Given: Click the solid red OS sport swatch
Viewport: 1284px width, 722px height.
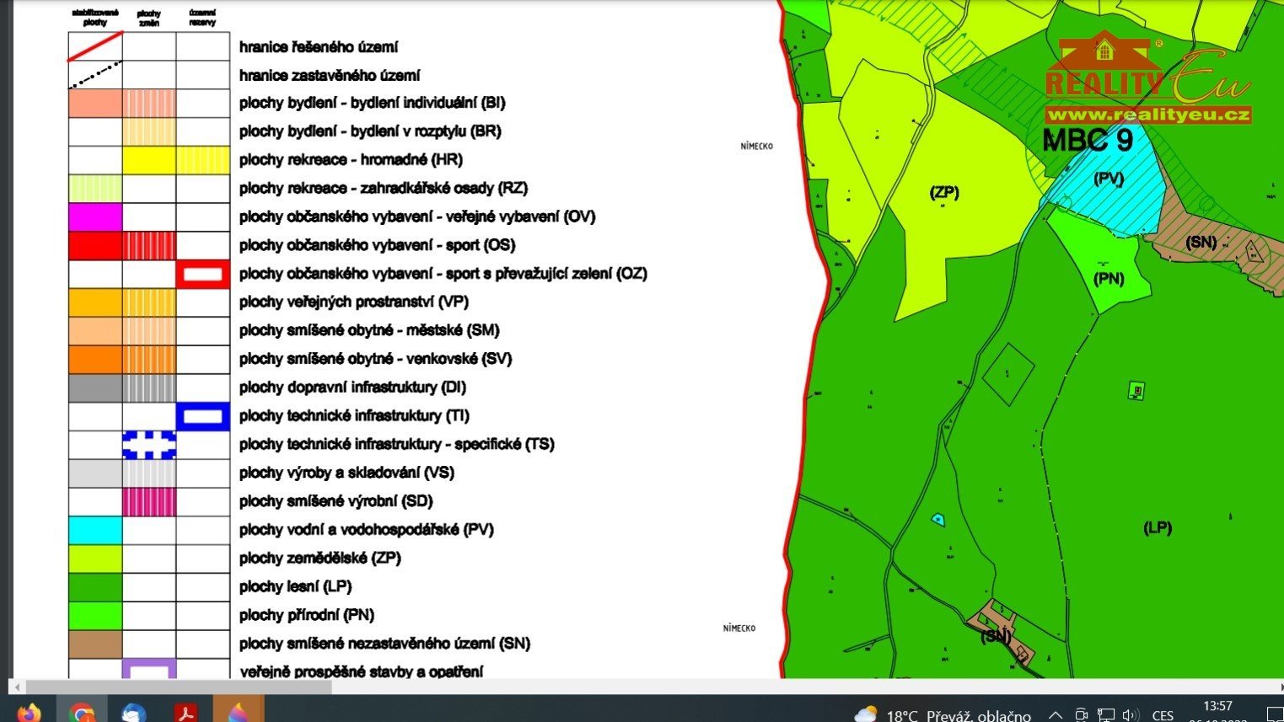Looking at the screenshot, I should click(x=95, y=245).
